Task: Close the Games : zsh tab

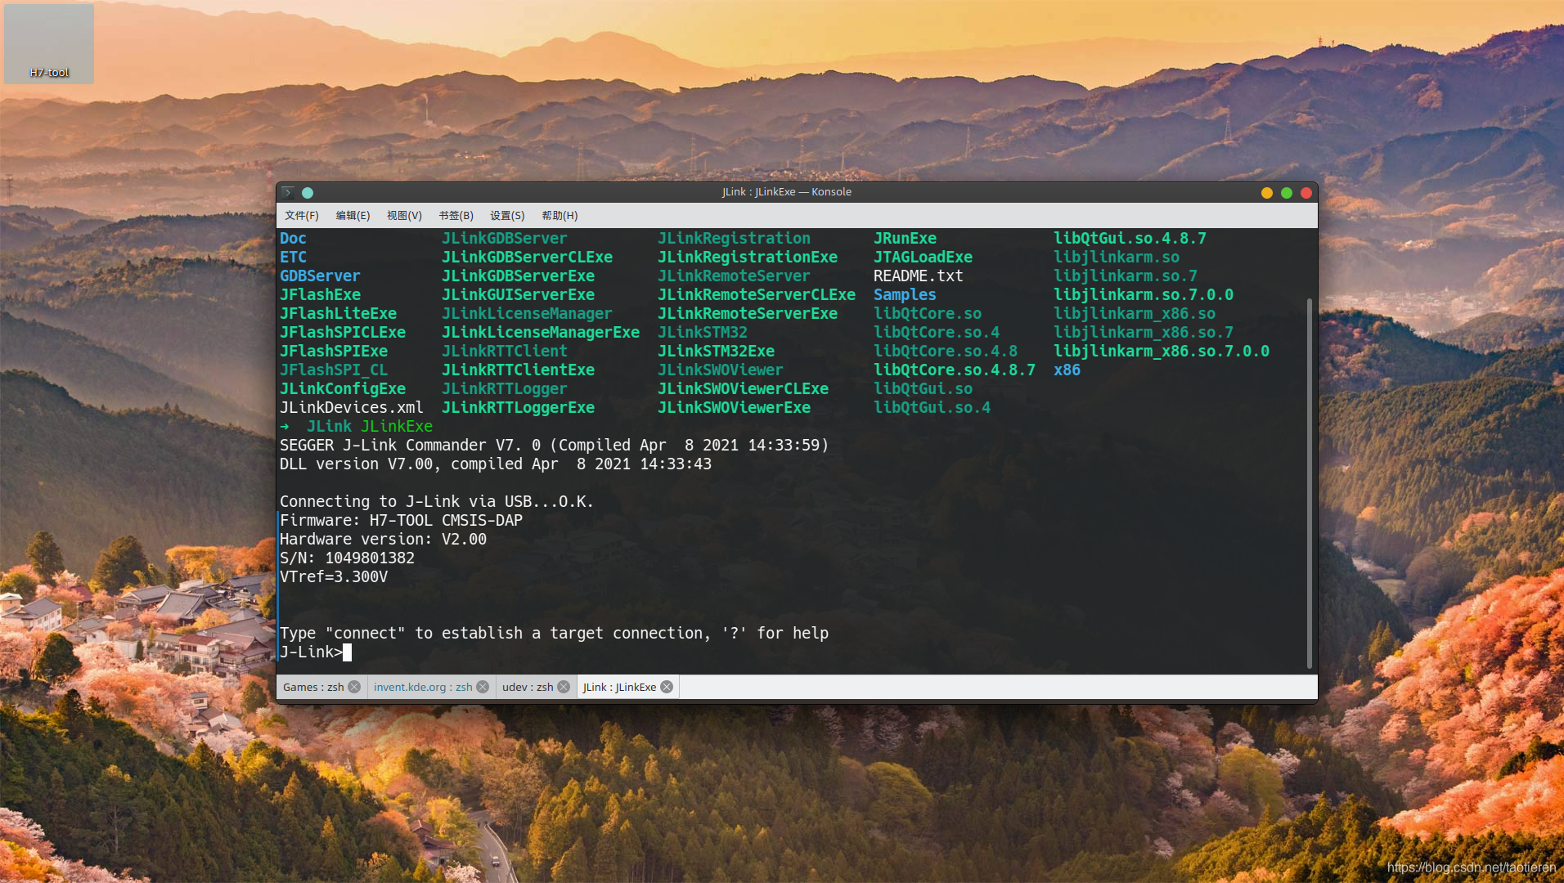Action: click(354, 687)
